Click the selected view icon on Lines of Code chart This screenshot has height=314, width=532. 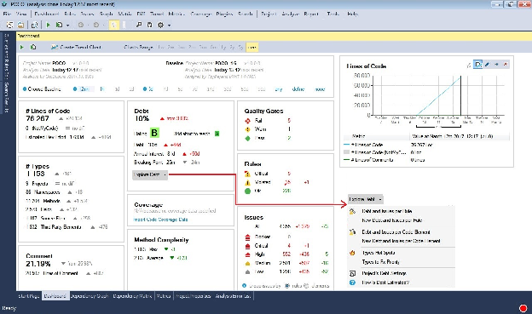[478, 65]
